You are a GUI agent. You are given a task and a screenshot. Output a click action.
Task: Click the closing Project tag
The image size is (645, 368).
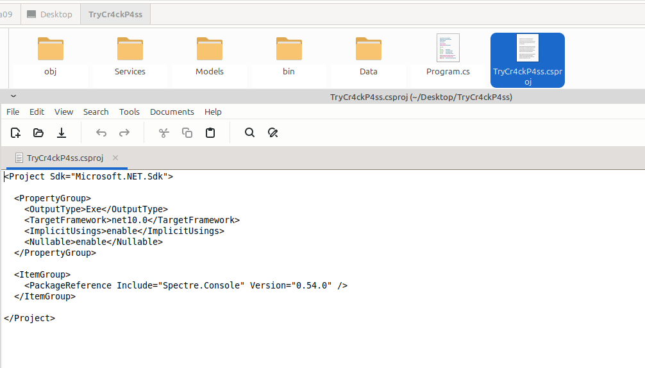(x=29, y=318)
